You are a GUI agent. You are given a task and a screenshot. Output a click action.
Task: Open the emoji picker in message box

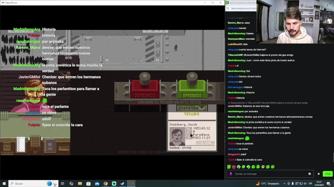[310, 174]
